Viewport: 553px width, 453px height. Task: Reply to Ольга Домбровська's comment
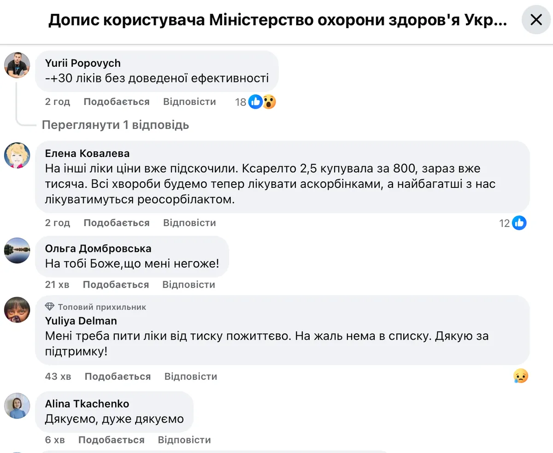(x=188, y=285)
